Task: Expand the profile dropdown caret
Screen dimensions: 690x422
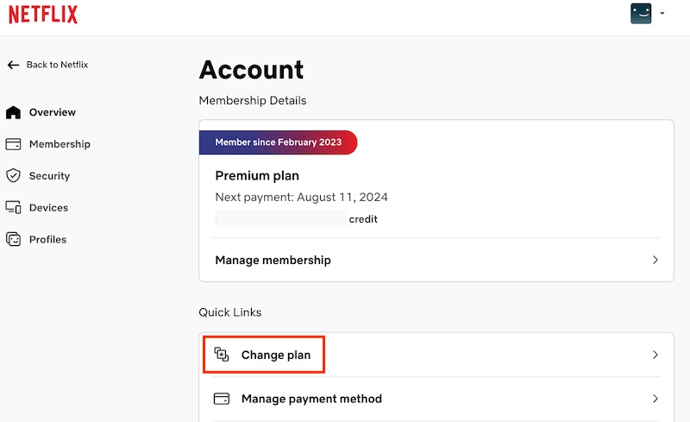Action: pyautogui.click(x=662, y=13)
